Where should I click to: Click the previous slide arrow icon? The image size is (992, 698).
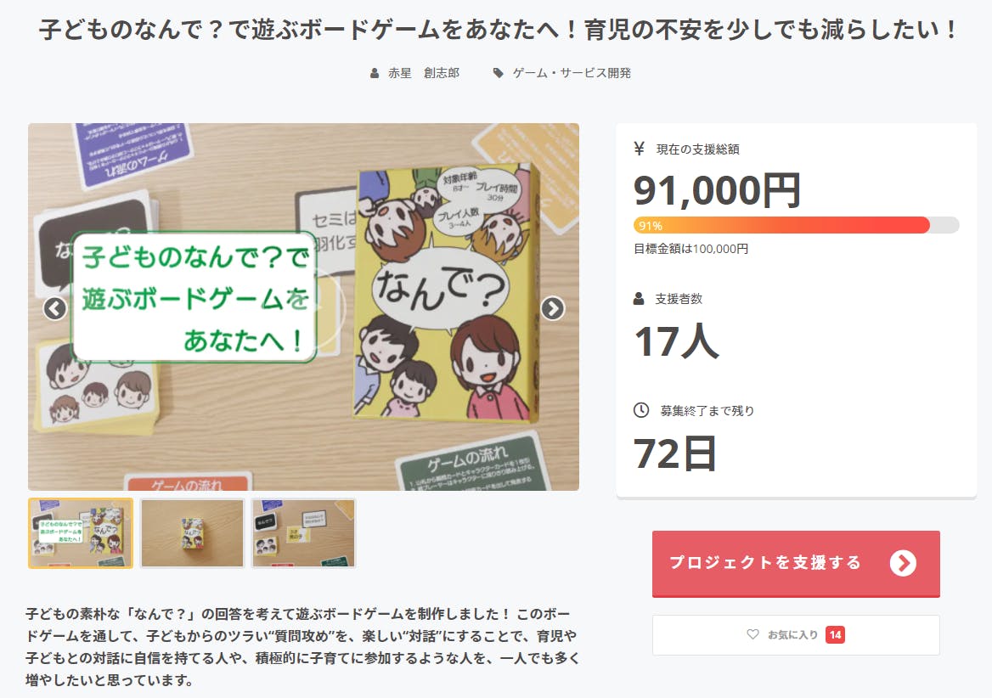click(x=55, y=308)
